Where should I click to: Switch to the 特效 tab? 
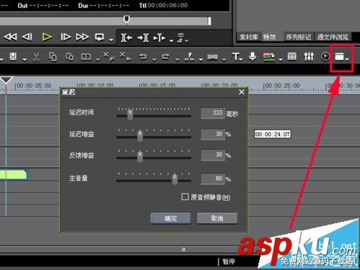[x=269, y=37]
